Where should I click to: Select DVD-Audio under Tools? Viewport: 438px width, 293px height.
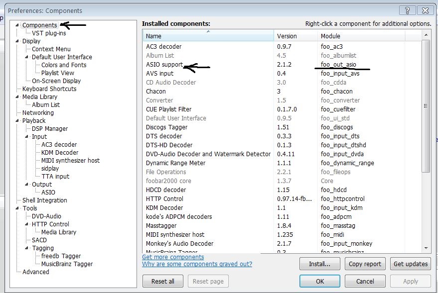click(46, 216)
